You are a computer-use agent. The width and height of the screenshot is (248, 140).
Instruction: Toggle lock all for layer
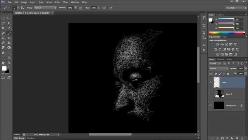click(228, 73)
